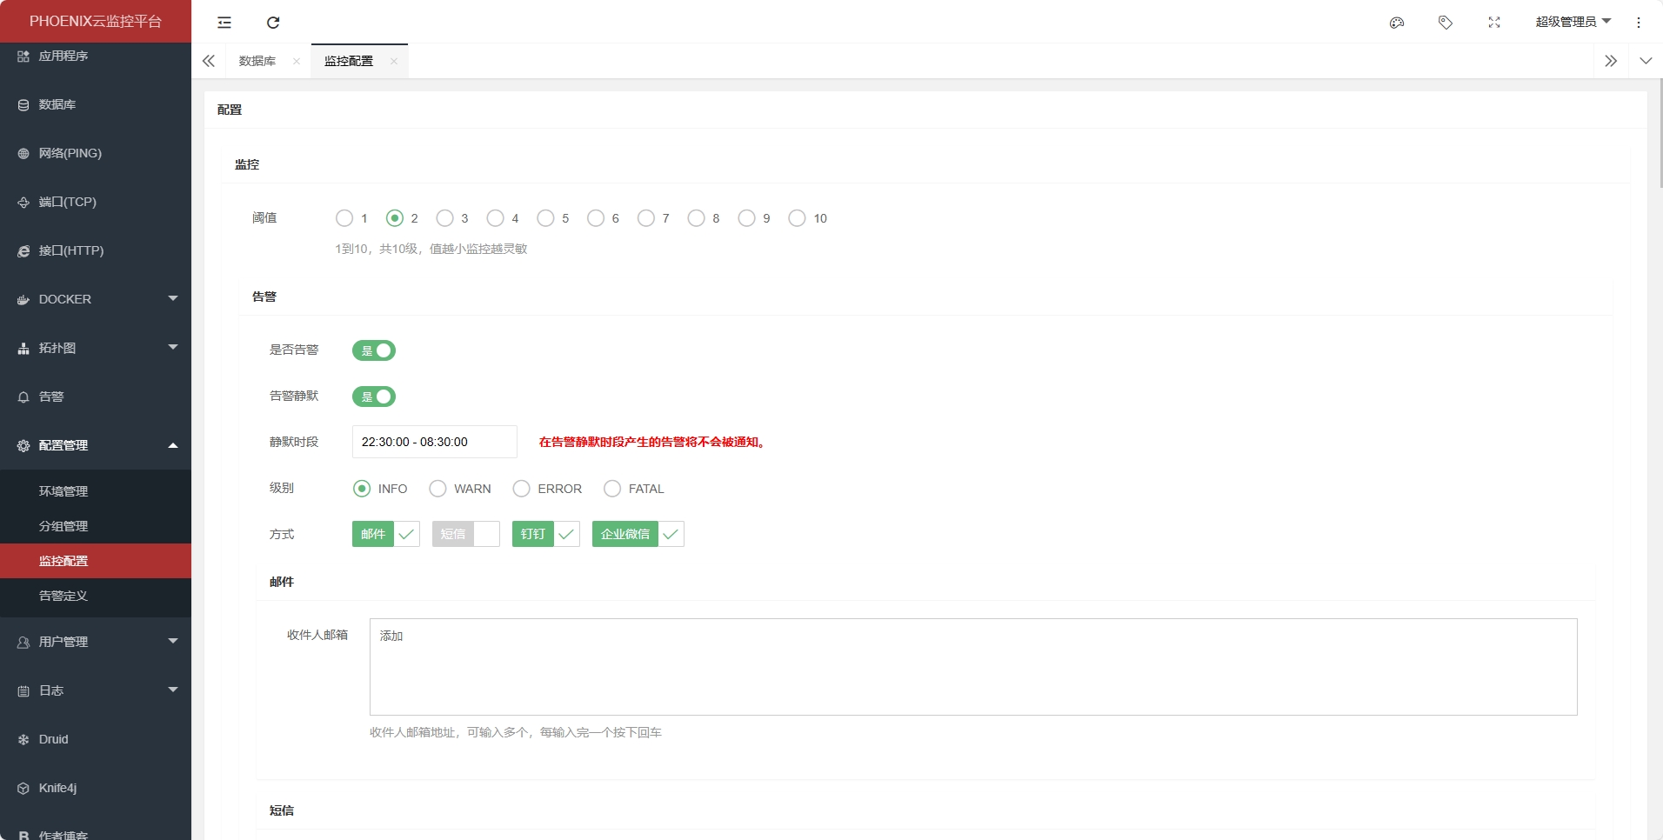Click the 静默时段 time range field
Image resolution: width=1663 pixels, height=840 pixels.
[435, 442]
